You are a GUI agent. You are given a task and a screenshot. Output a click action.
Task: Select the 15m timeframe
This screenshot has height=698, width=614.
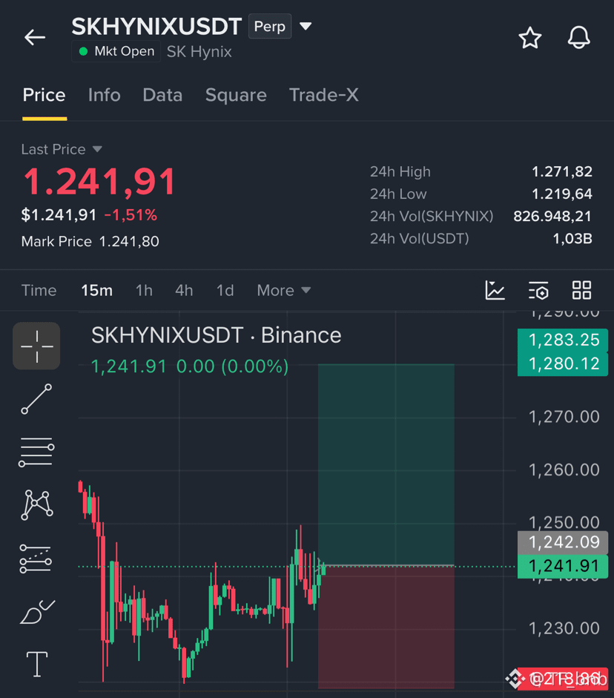[96, 290]
